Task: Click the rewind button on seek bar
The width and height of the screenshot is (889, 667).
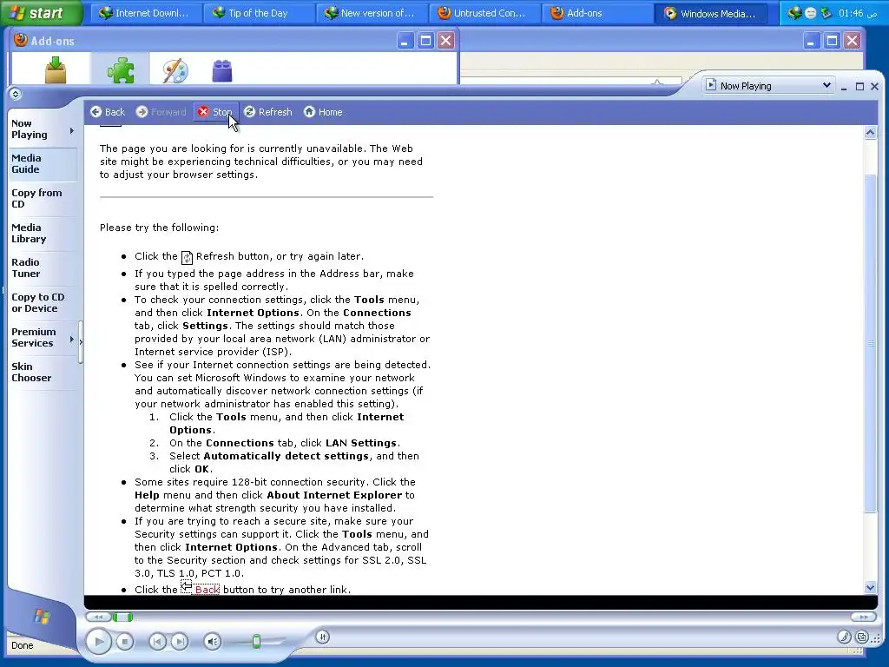Action: click(98, 617)
